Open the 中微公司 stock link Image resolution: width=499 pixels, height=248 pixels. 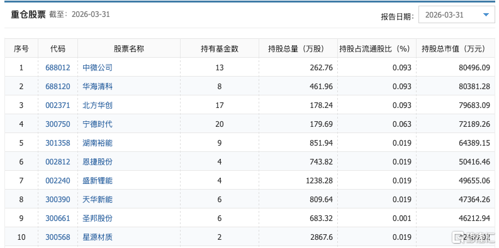tap(98, 68)
